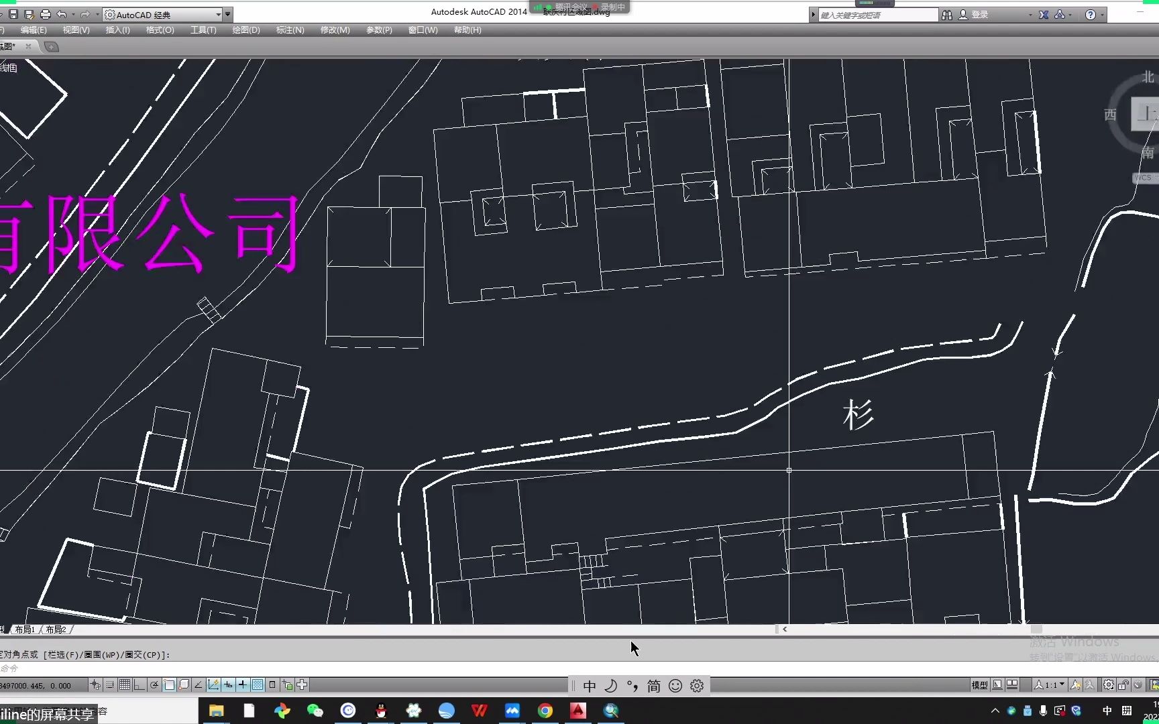
Task: Enable ortho mode
Action: [x=139, y=685]
